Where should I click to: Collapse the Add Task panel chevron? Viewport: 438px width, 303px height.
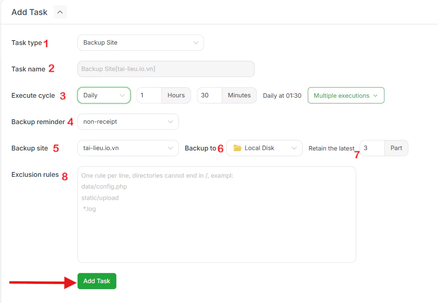pos(60,12)
